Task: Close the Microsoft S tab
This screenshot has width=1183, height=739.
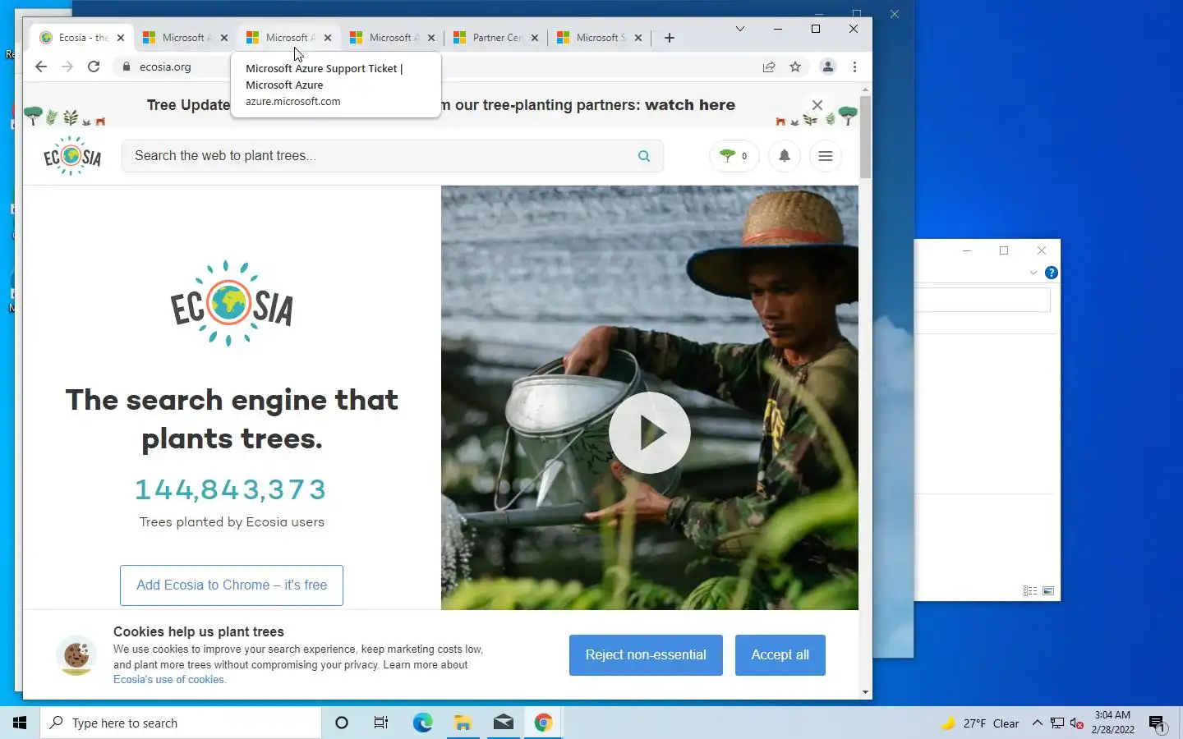Action: point(638,38)
